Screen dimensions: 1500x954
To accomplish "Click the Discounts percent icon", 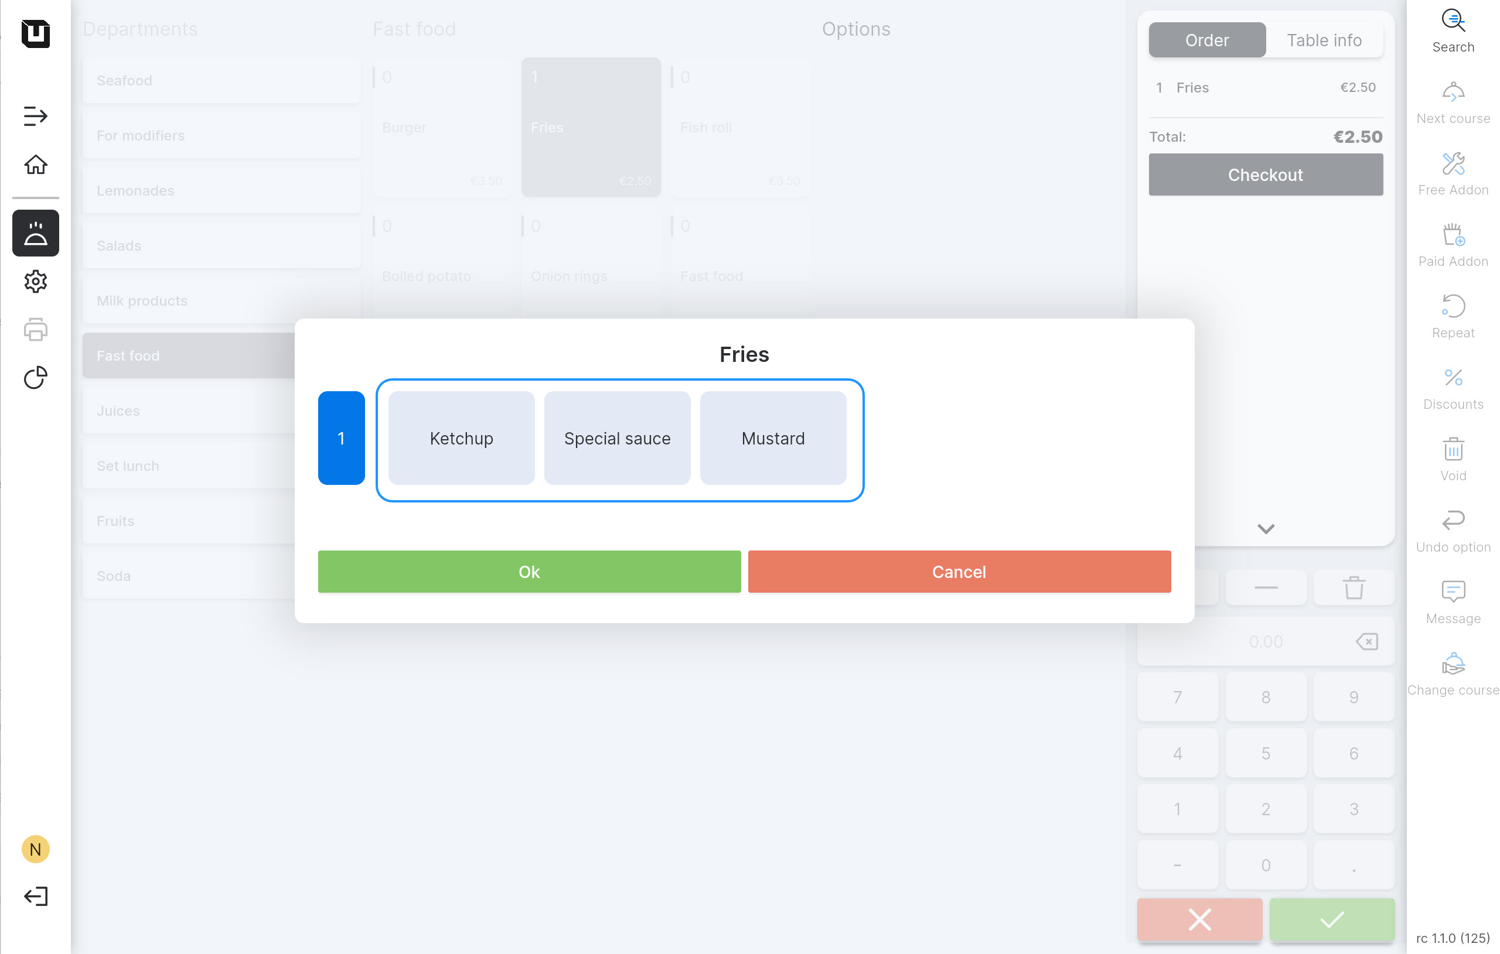I will click(1453, 378).
